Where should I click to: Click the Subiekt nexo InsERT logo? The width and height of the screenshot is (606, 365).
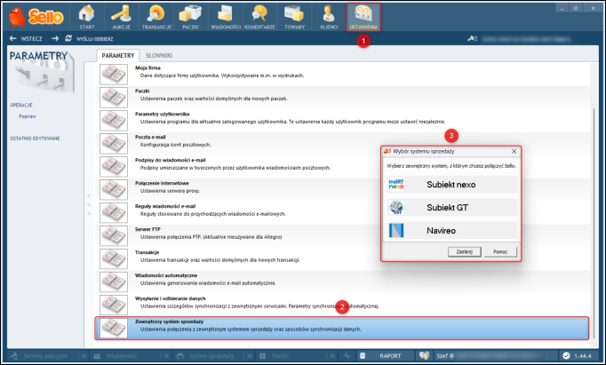point(396,184)
